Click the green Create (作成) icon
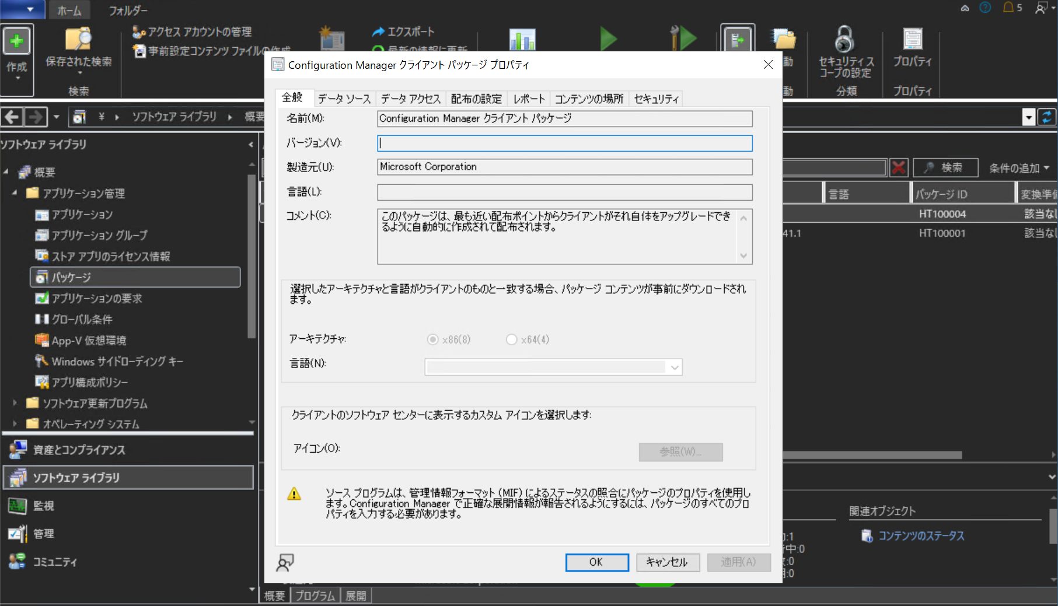The width and height of the screenshot is (1058, 606). pos(16,41)
